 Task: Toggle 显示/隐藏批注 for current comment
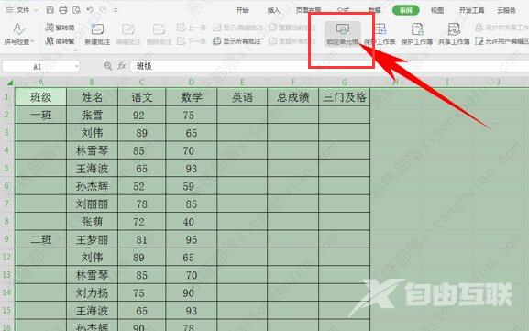[x=237, y=28]
